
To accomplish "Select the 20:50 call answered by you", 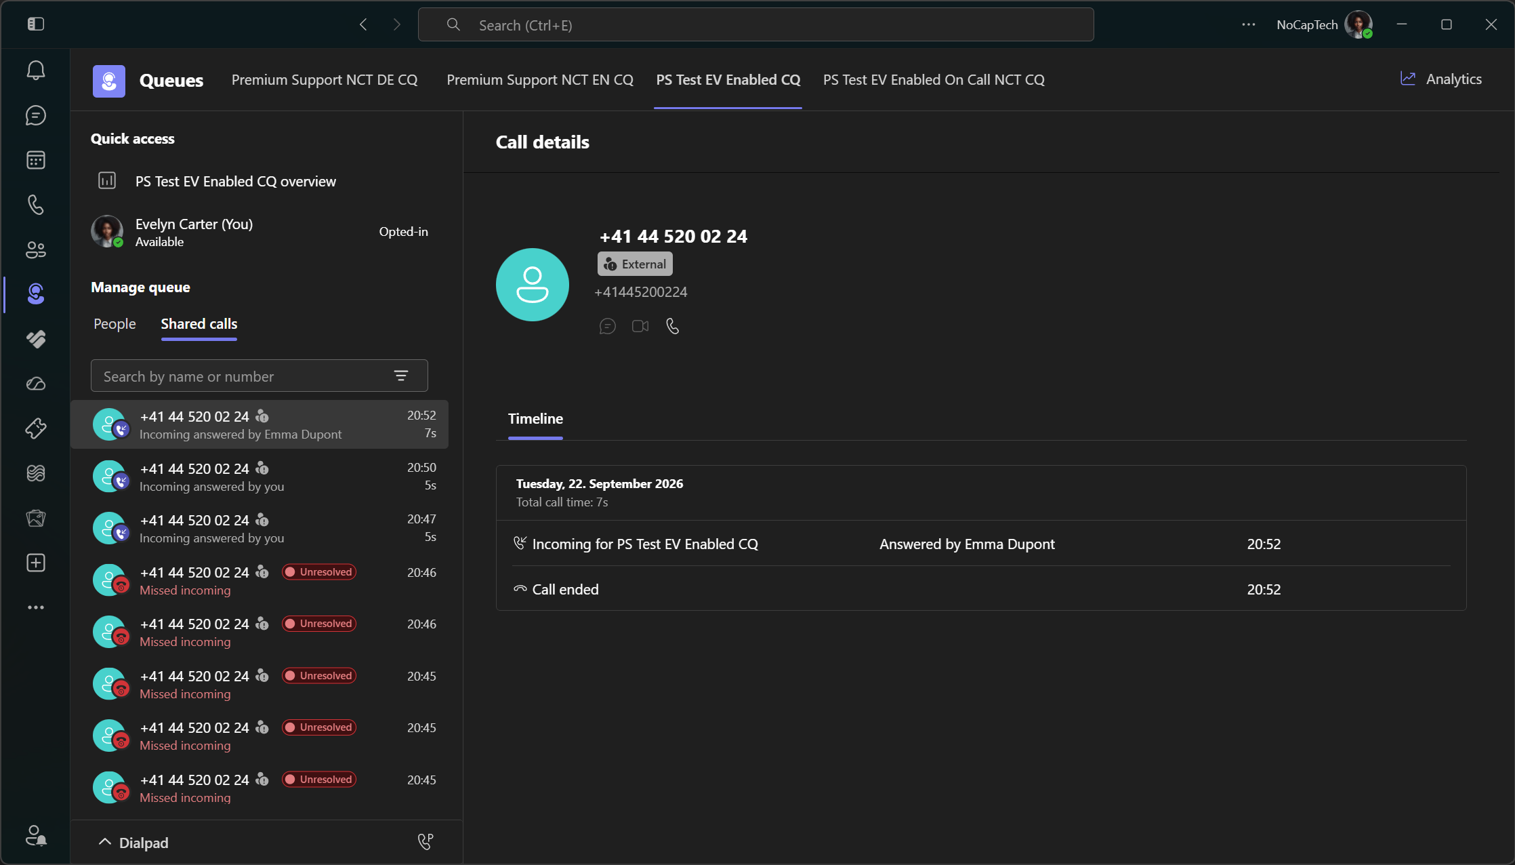I will 260,477.
